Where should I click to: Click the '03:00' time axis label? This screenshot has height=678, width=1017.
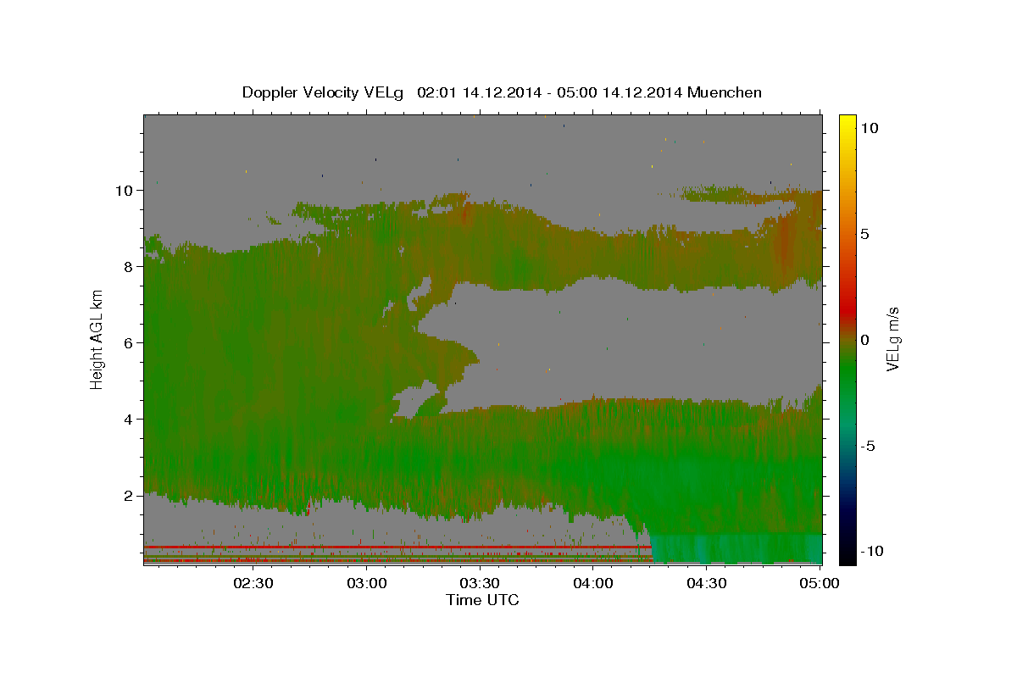366,582
